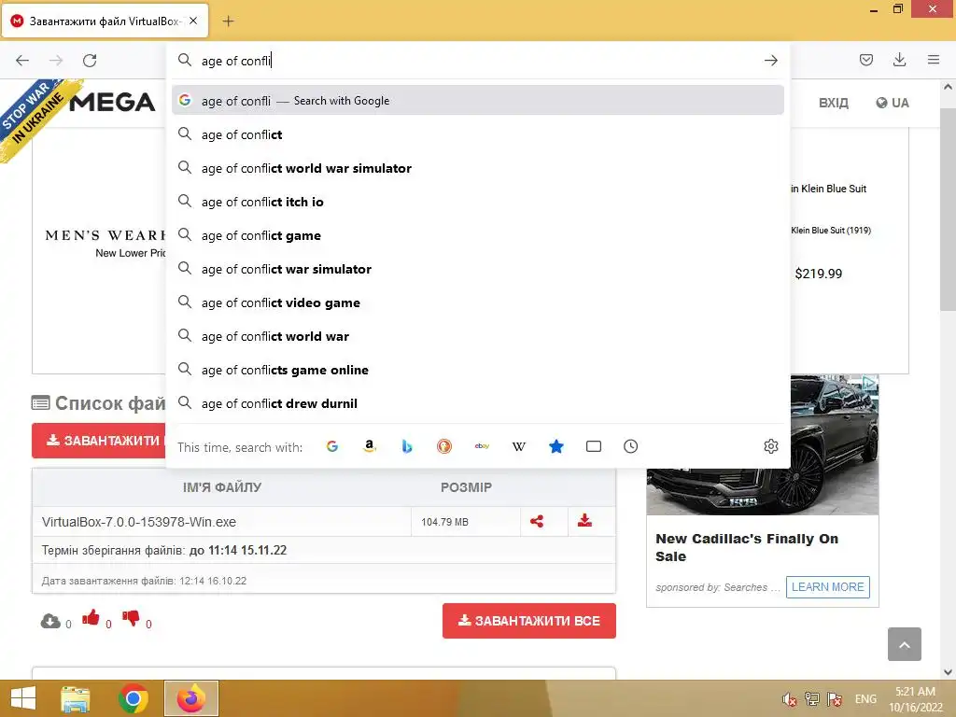Search in Bookmarks via star icon

pyautogui.click(x=556, y=446)
